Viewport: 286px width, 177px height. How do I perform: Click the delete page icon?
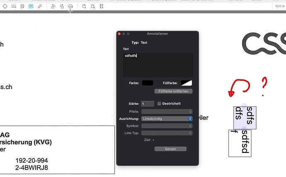pyautogui.click(x=93, y=7)
